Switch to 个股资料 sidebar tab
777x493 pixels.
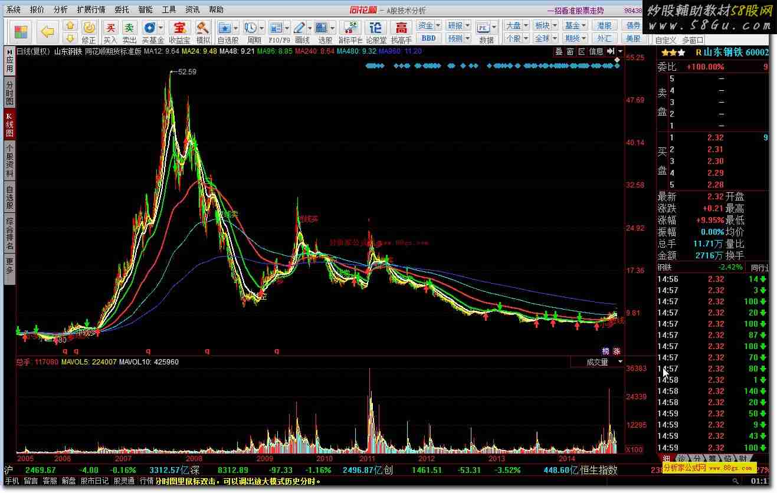9,160
